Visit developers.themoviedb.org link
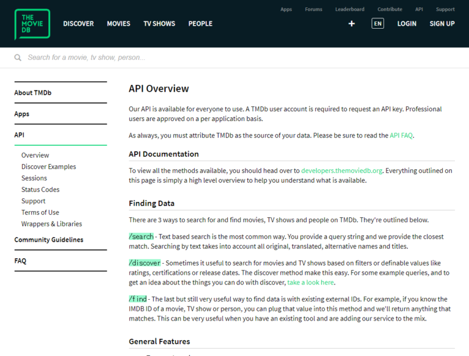 click(x=341, y=171)
